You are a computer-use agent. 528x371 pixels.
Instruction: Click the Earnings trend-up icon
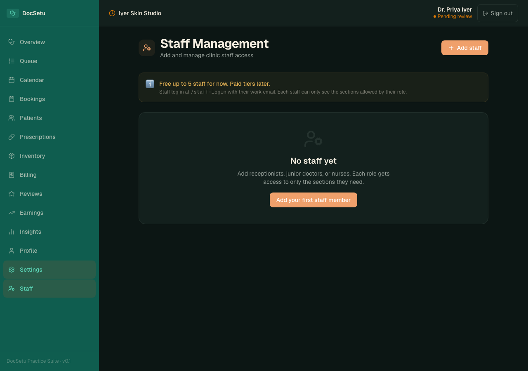point(12,213)
